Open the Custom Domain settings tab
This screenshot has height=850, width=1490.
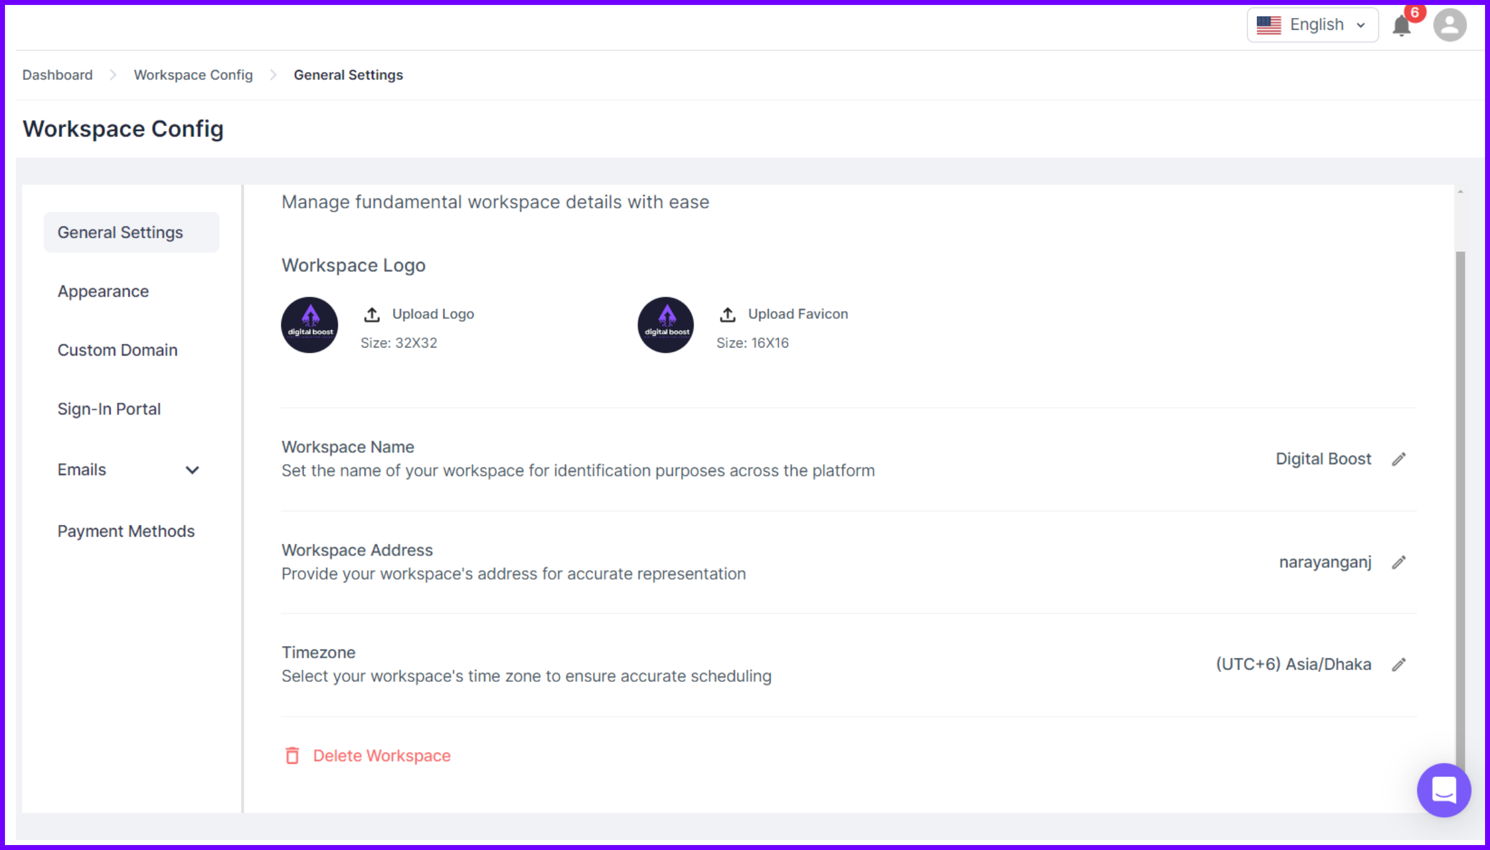click(x=117, y=349)
